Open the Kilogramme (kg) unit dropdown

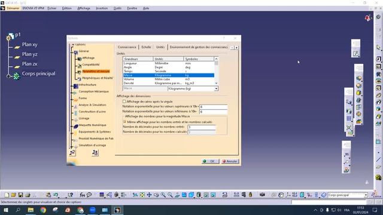(x=216, y=89)
